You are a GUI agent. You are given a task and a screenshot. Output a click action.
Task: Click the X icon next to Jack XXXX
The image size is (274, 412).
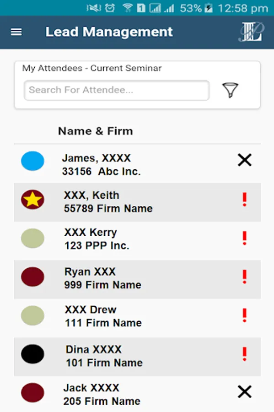coord(245,392)
